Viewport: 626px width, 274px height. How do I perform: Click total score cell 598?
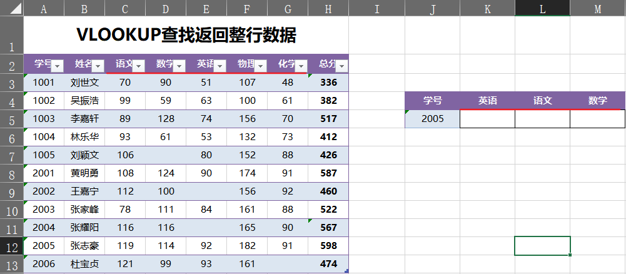coord(328,246)
